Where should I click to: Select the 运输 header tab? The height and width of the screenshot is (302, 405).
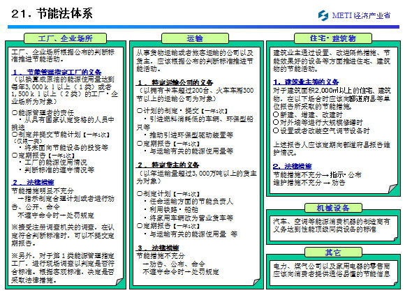pyautogui.click(x=195, y=38)
